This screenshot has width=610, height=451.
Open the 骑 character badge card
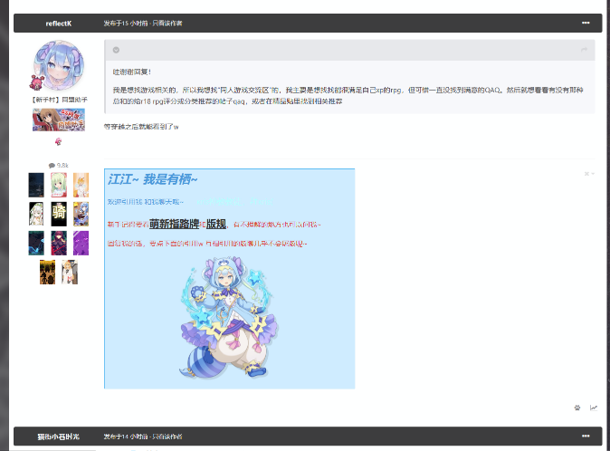pyautogui.click(x=59, y=214)
